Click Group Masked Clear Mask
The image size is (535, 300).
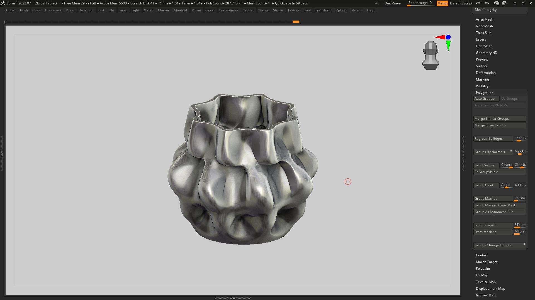tap(500, 205)
